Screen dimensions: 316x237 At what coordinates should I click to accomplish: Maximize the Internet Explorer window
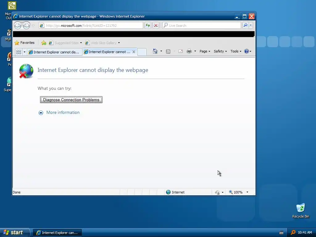click(244, 16)
